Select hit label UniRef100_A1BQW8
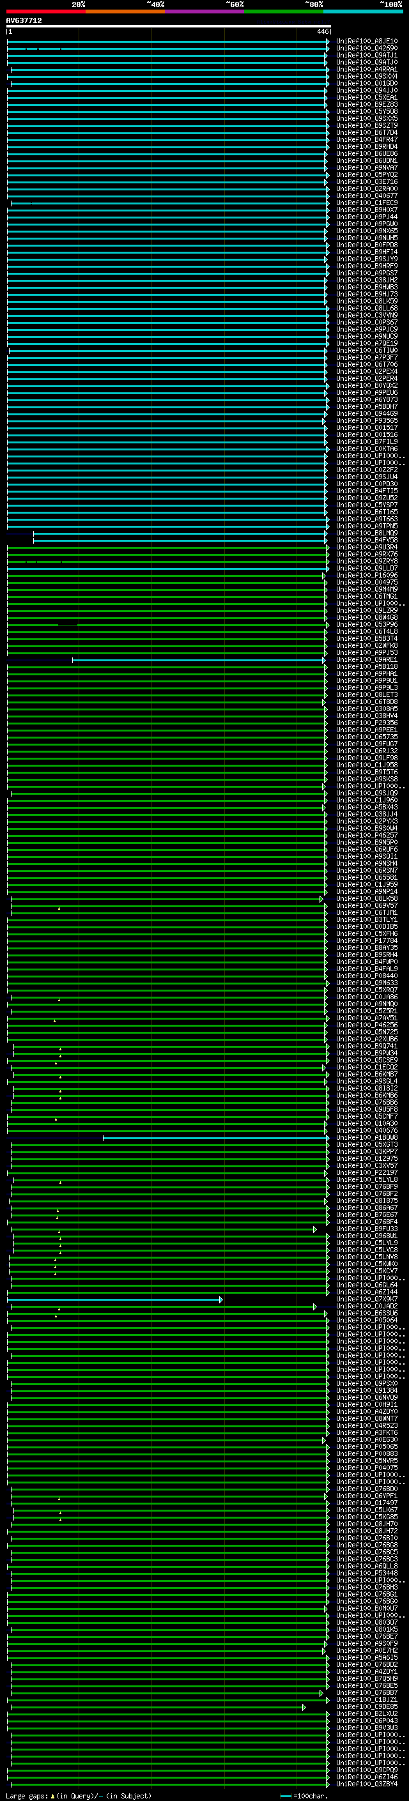This screenshot has width=409, height=1801. tap(366, 1137)
